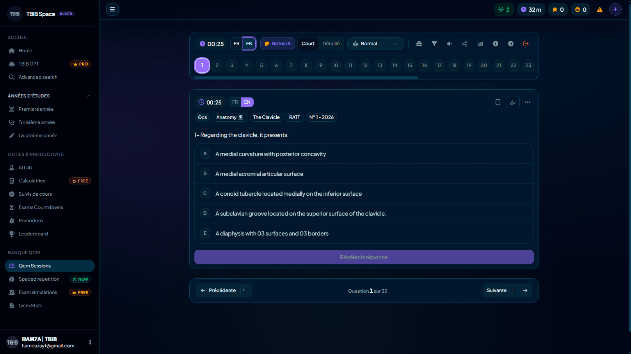Open TBiB GPT from sidebar
Screen dimensions: 631x354
pos(50,64)
